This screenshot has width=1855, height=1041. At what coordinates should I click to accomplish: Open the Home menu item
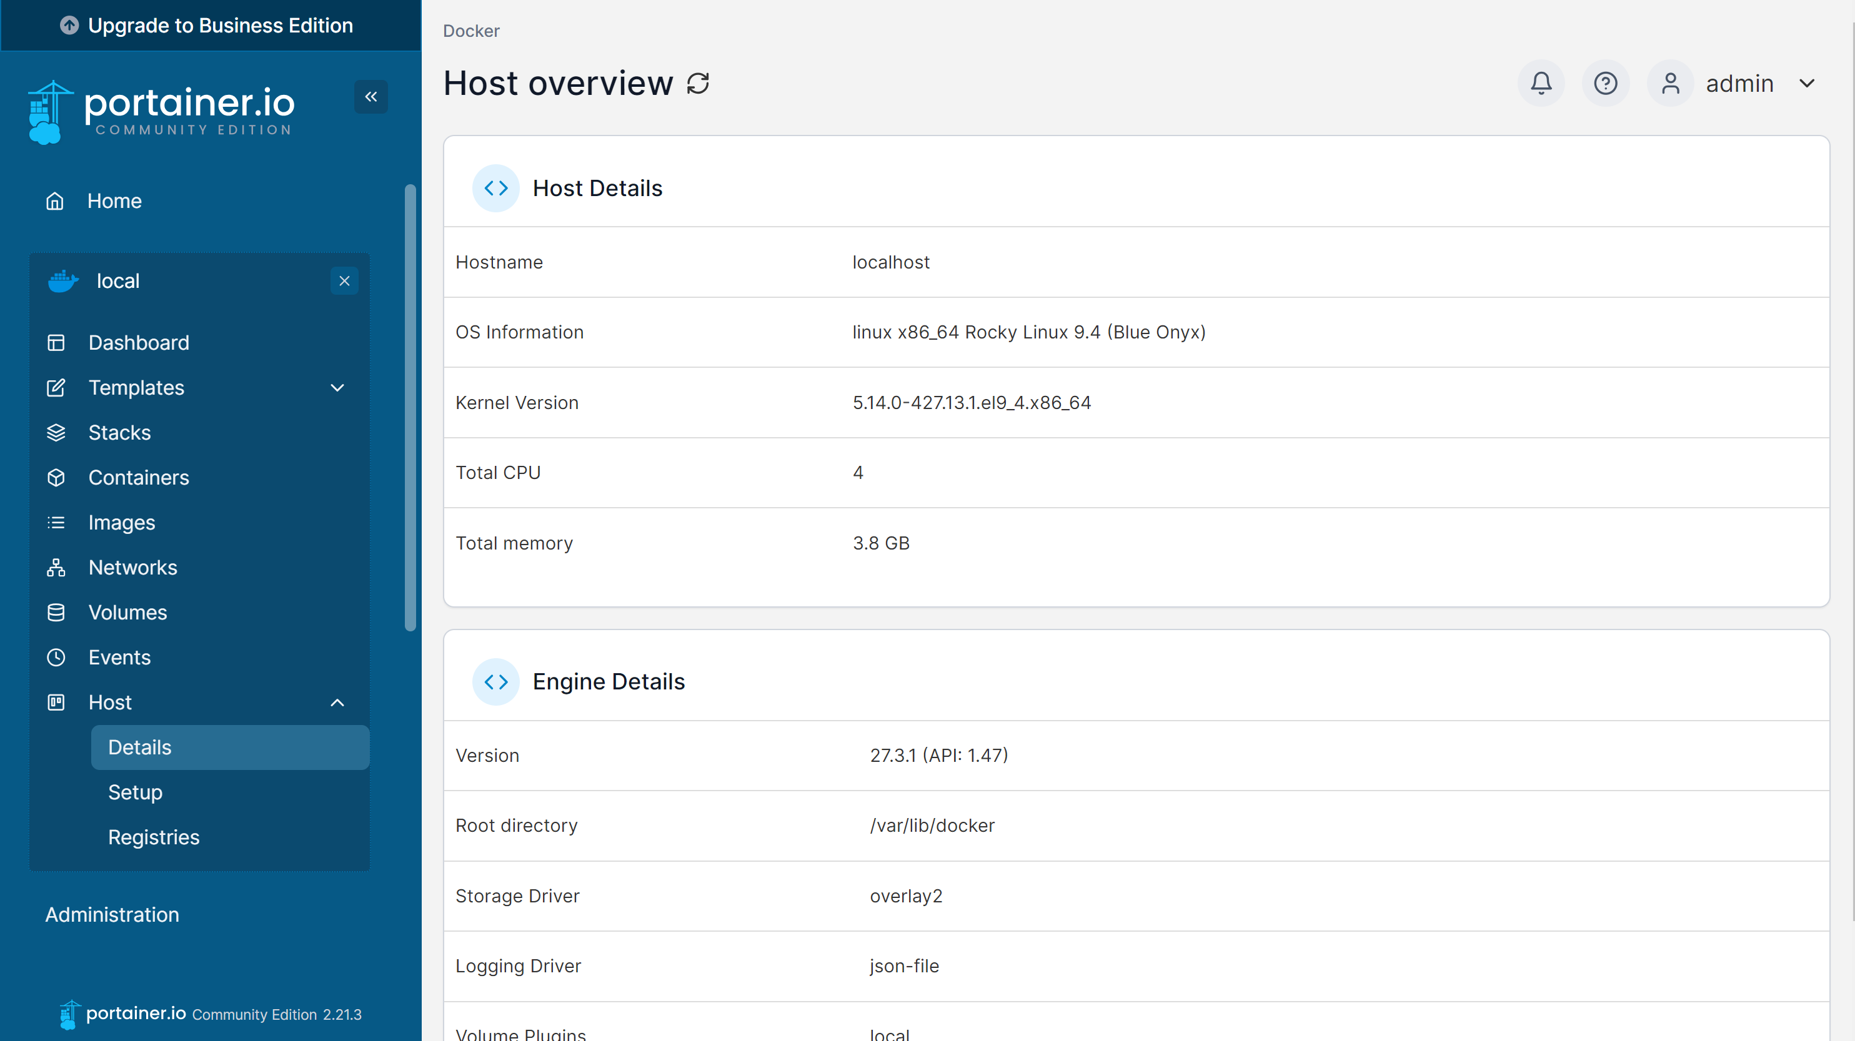coord(114,201)
